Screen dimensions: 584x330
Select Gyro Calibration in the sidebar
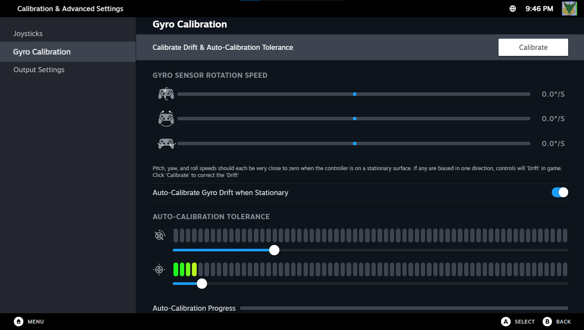[x=42, y=52]
